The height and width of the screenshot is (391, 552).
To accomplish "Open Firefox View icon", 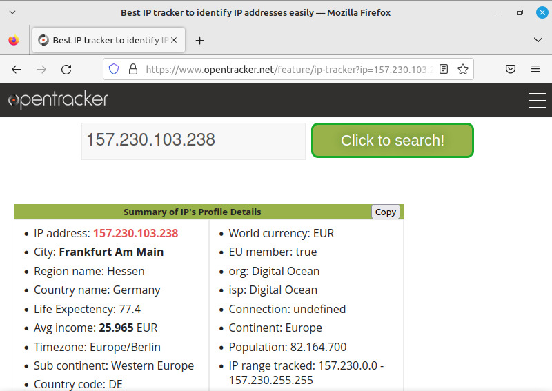I will [14, 40].
